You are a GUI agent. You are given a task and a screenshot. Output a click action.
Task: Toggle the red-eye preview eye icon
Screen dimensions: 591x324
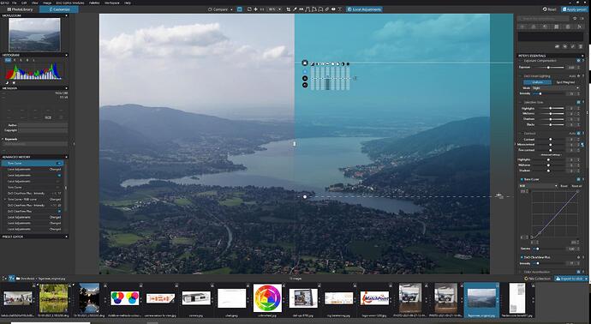coord(333,9)
